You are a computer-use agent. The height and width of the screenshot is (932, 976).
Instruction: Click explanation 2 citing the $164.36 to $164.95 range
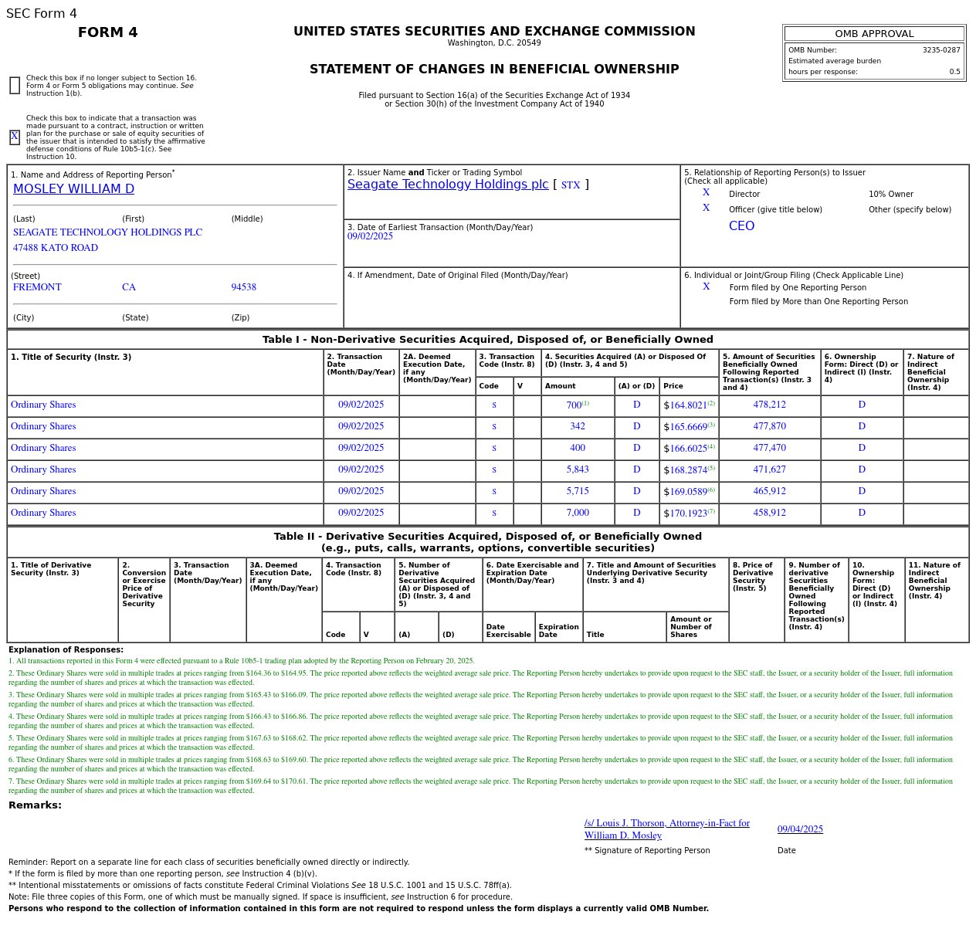[x=480, y=678]
